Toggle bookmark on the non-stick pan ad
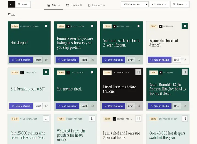This screenshot has width=197, height=144. [138, 26]
